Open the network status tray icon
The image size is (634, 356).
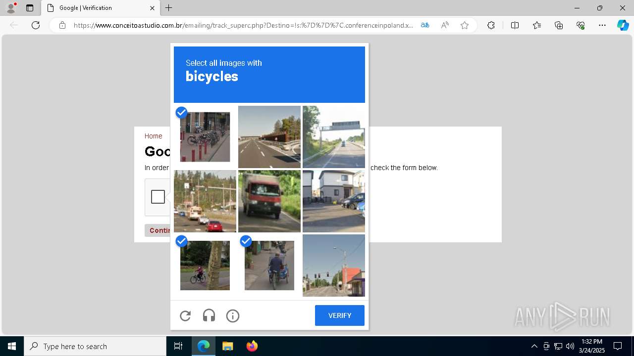558,346
